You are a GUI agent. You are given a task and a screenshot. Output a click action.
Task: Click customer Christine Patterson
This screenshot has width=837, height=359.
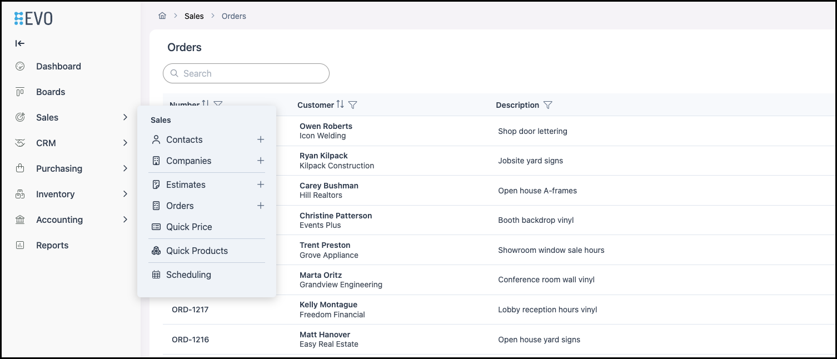pos(336,216)
